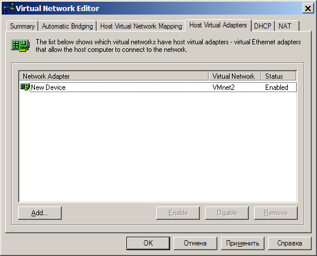Click the Отмена button
Screen dimensions: 317x256
pos(195,243)
